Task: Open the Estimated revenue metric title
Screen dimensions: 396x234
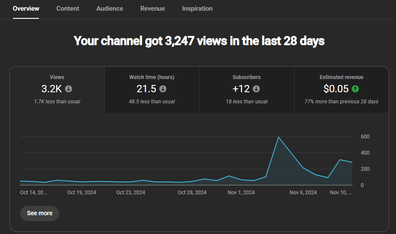Action: point(341,77)
